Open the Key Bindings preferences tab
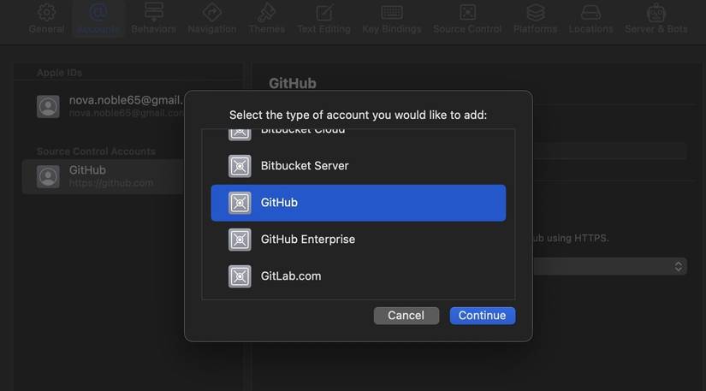Screen dimensions: 706x391 [x=392, y=19]
